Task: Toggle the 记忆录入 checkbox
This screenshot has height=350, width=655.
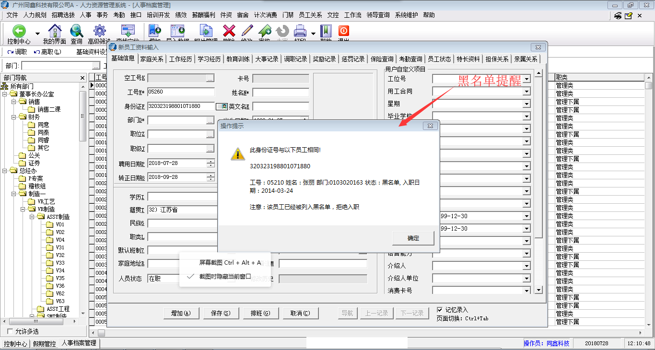Action: 440,310
